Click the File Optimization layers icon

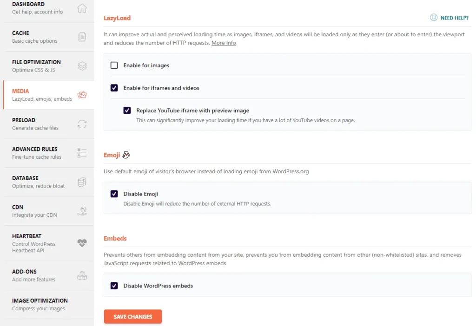82,66
